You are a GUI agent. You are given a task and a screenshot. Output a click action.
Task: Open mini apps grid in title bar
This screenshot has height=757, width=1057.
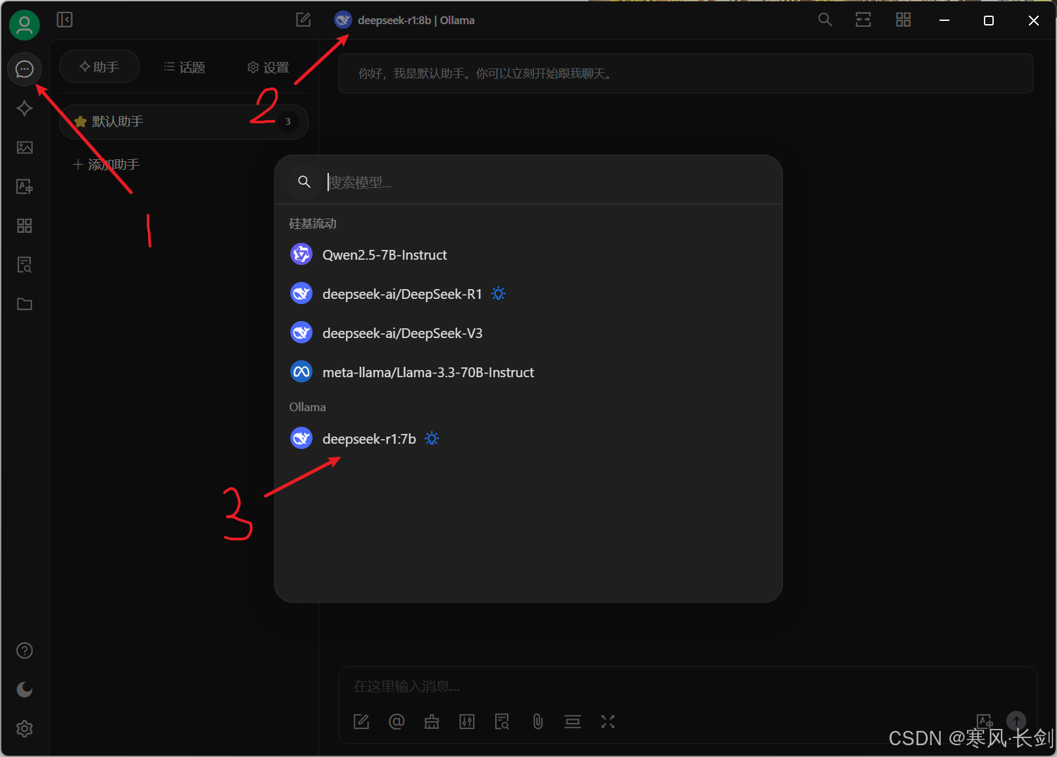(x=903, y=20)
